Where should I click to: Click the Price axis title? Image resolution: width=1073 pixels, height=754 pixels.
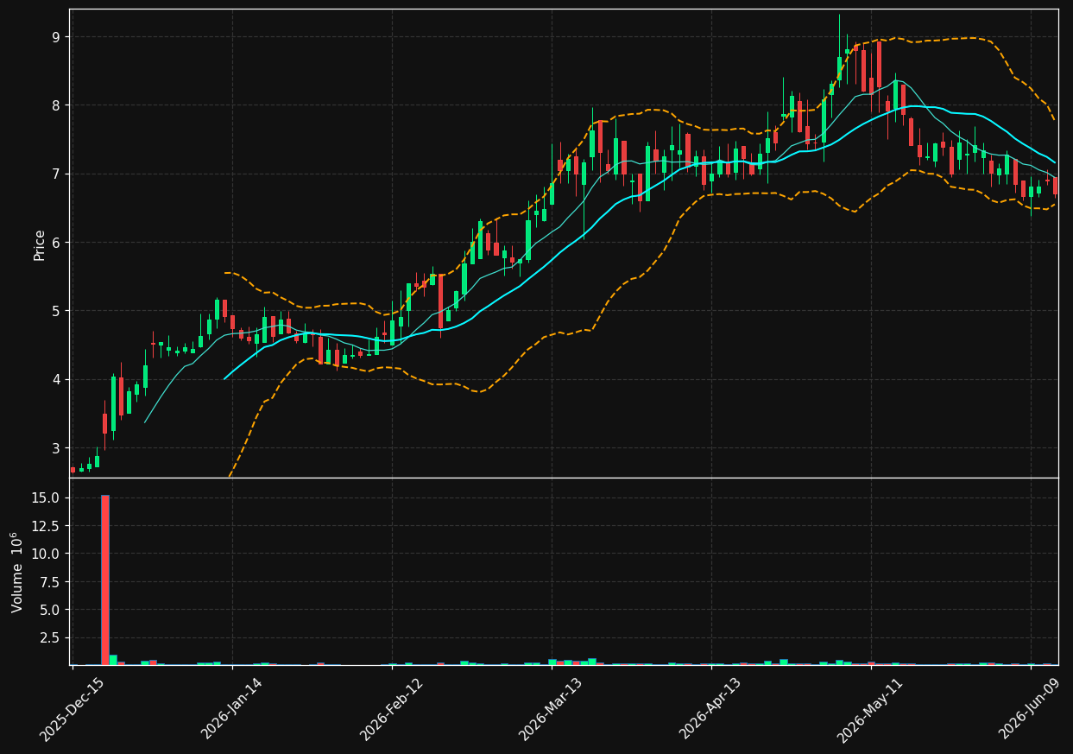[x=40, y=244]
